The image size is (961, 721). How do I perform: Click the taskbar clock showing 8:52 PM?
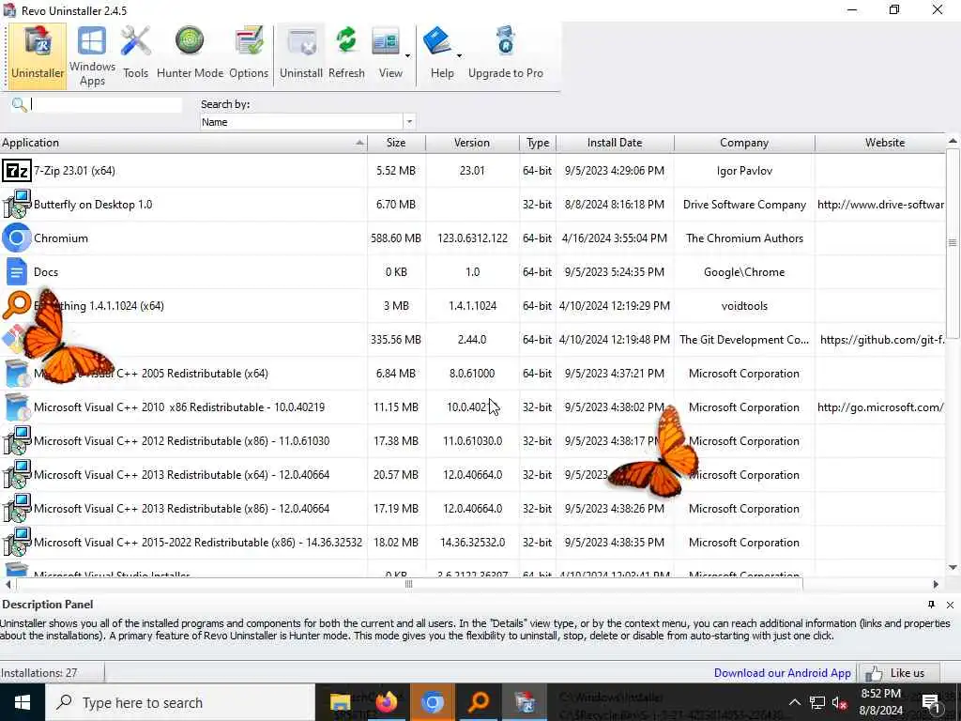(880, 702)
